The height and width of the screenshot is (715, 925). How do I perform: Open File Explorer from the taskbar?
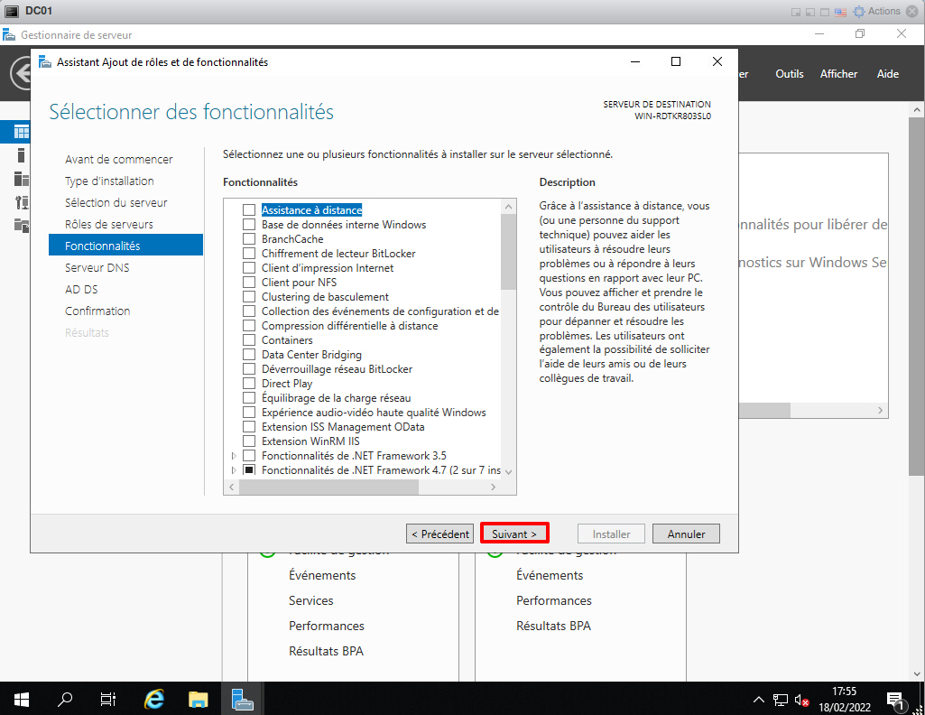[199, 699]
